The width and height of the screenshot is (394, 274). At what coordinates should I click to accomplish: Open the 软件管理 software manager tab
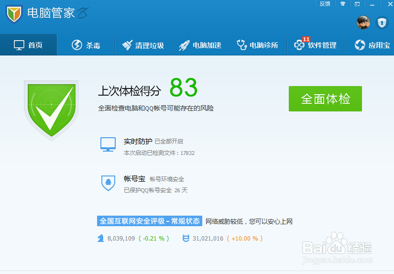[316, 45]
